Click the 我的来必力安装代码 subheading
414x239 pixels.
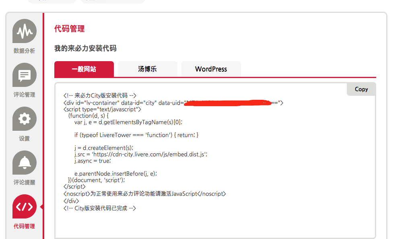85,48
